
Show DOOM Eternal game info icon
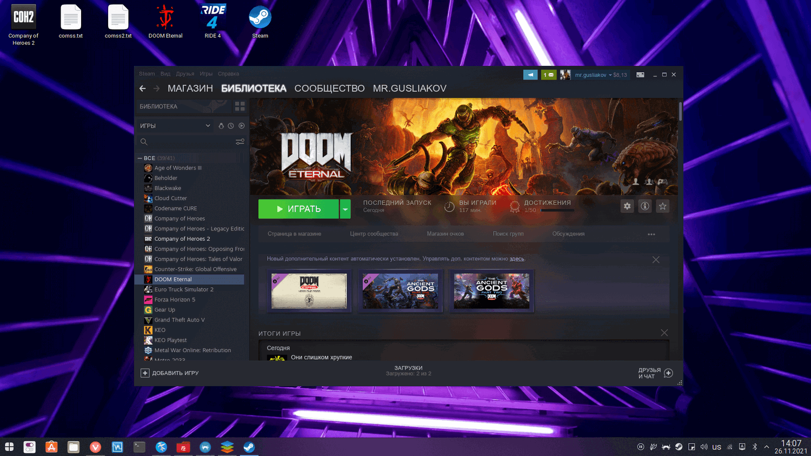(645, 206)
